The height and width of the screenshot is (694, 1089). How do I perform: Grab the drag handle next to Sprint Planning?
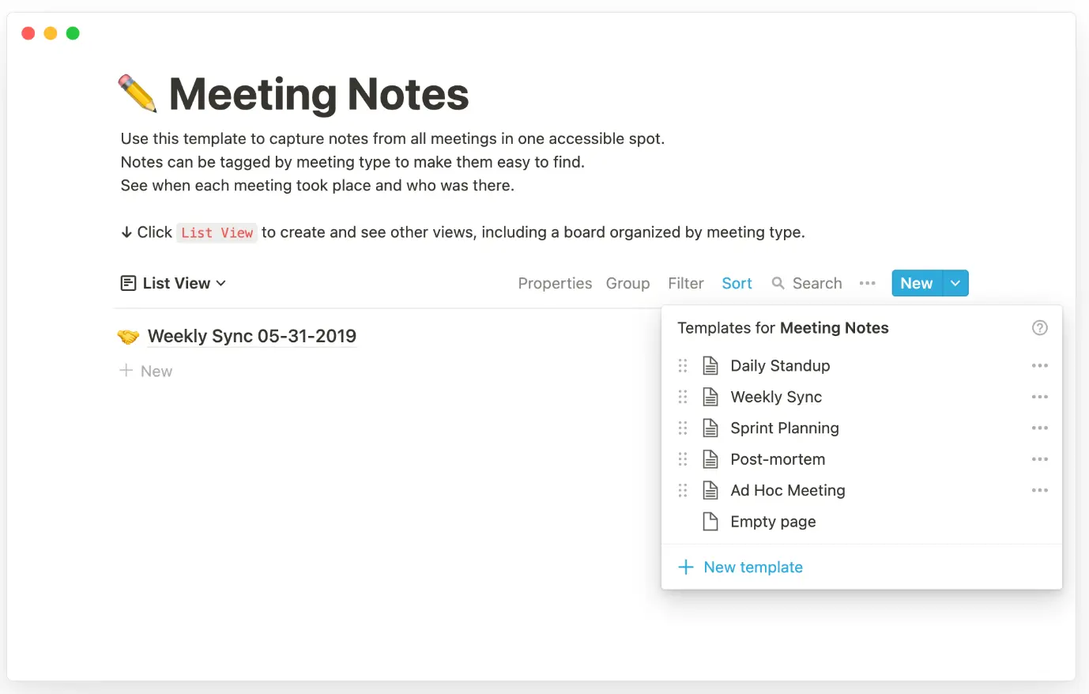[x=683, y=428]
